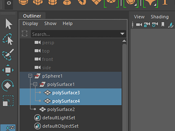
Task: Create a polygon sphere from shelf
Action: 23,2
